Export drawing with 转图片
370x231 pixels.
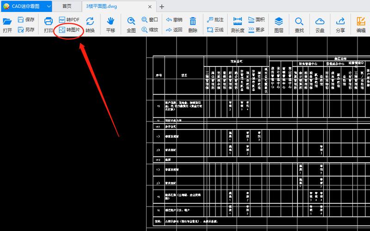pyautogui.click(x=69, y=30)
